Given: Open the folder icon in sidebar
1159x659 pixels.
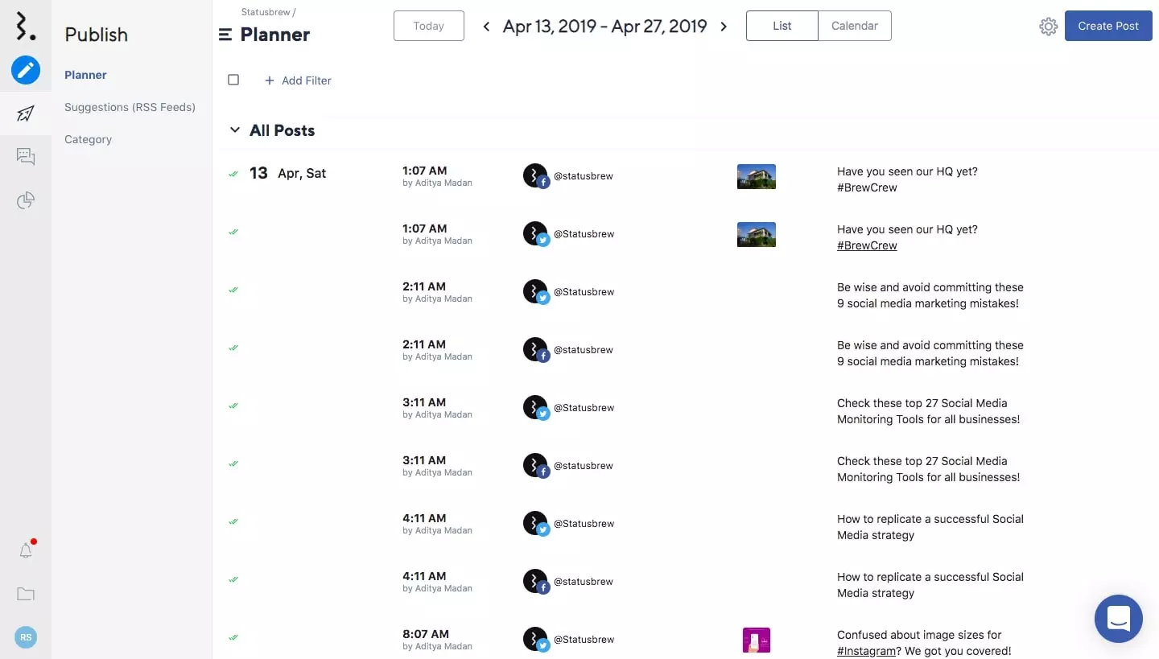Looking at the screenshot, I should [26, 595].
